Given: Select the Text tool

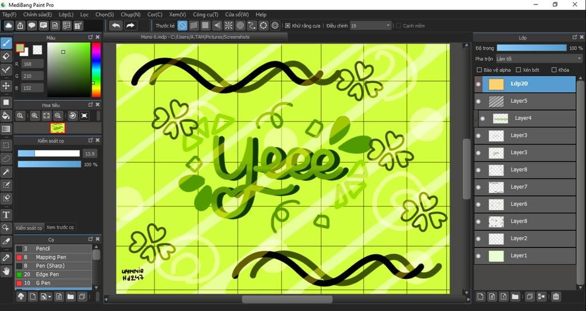Looking at the screenshot, I should [x=6, y=215].
